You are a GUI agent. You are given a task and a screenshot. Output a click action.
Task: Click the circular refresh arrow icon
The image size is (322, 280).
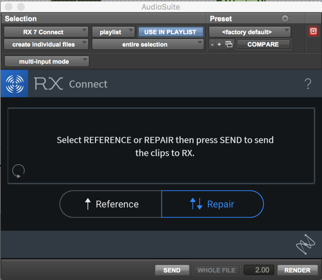18,171
